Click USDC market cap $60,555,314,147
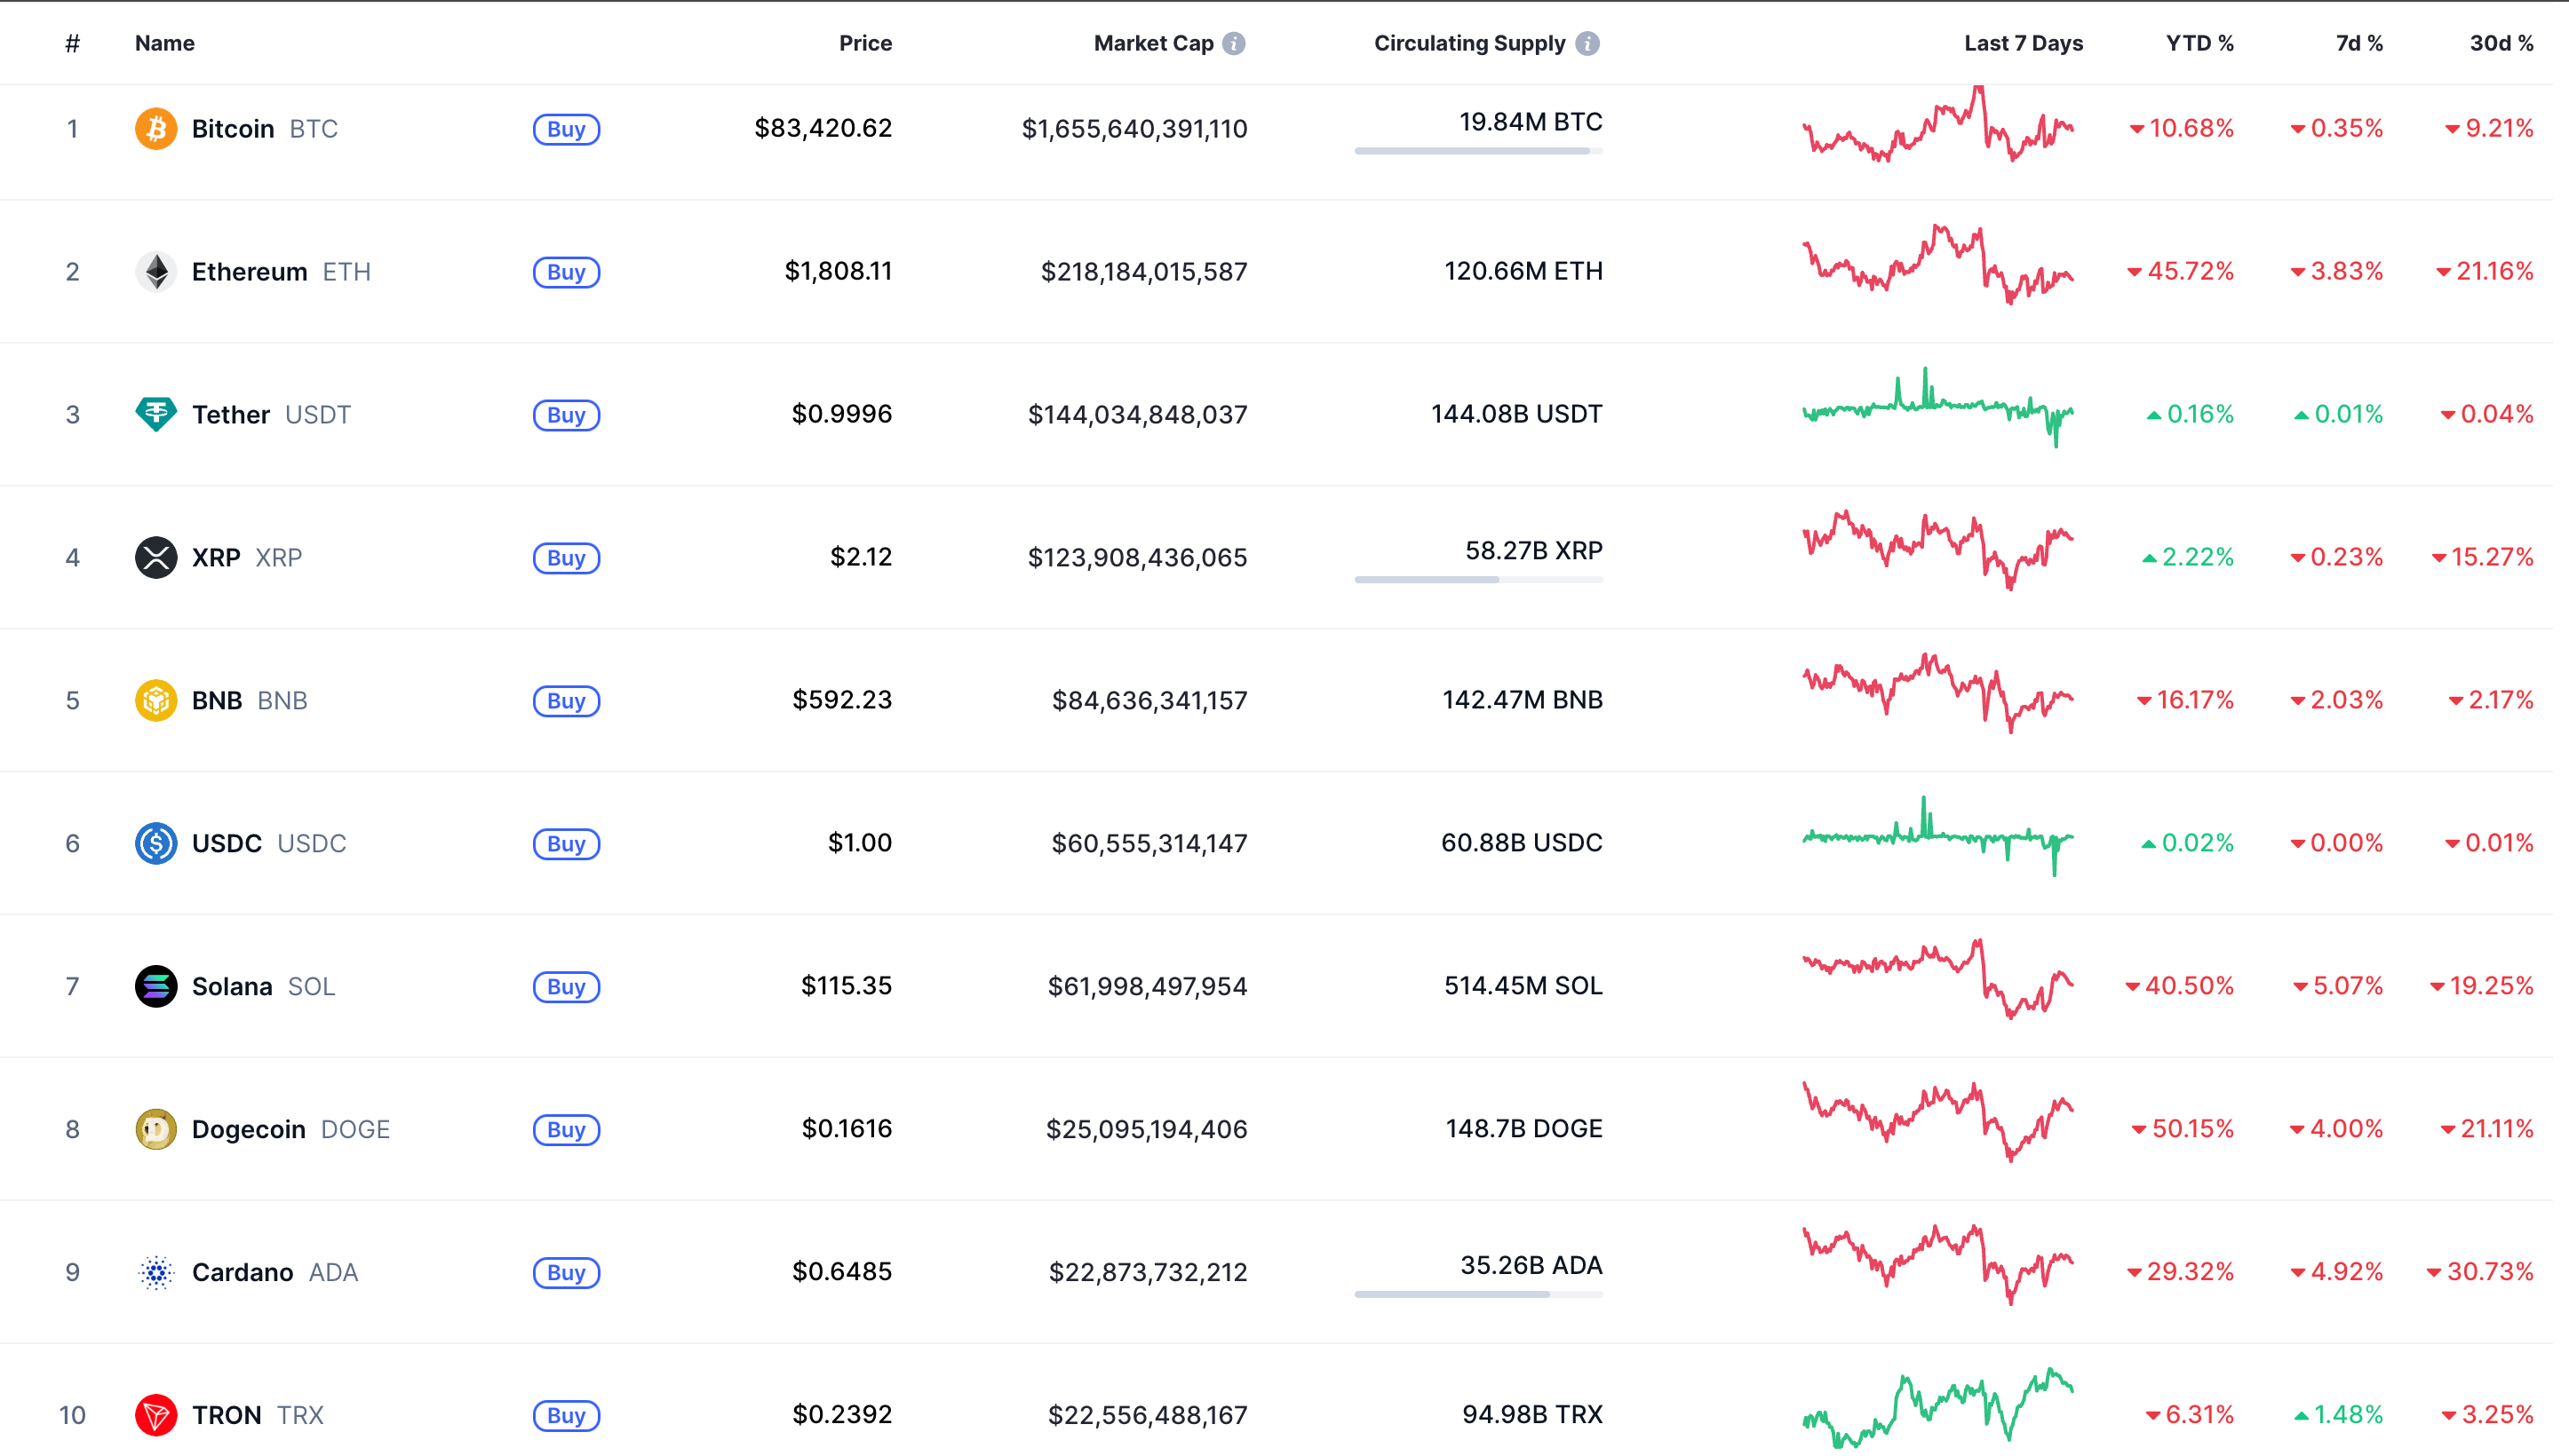The height and width of the screenshot is (1456, 2569). point(1149,844)
